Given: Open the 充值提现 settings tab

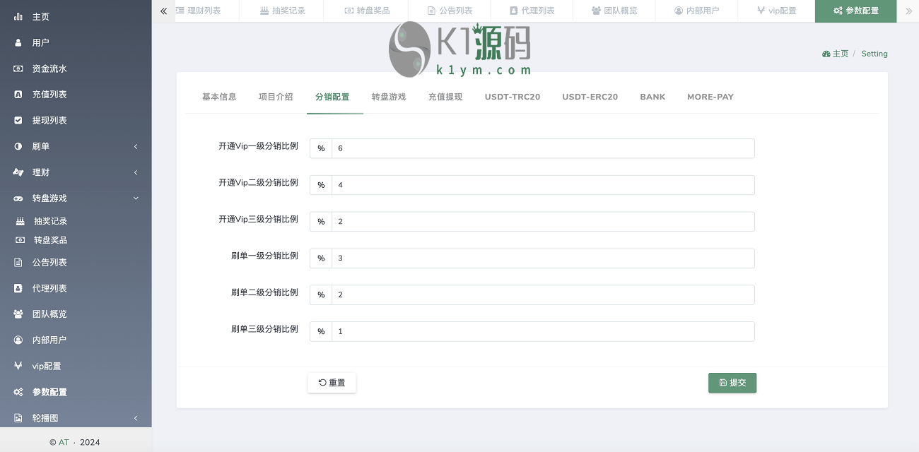Looking at the screenshot, I should pyautogui.click(x=445, y=97).
